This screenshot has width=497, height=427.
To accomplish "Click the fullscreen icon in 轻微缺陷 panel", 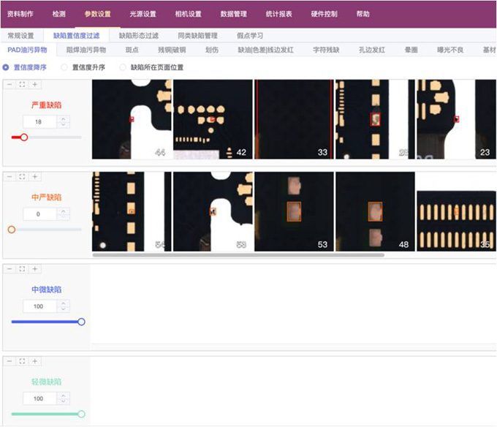I will (x=22, y=361).
